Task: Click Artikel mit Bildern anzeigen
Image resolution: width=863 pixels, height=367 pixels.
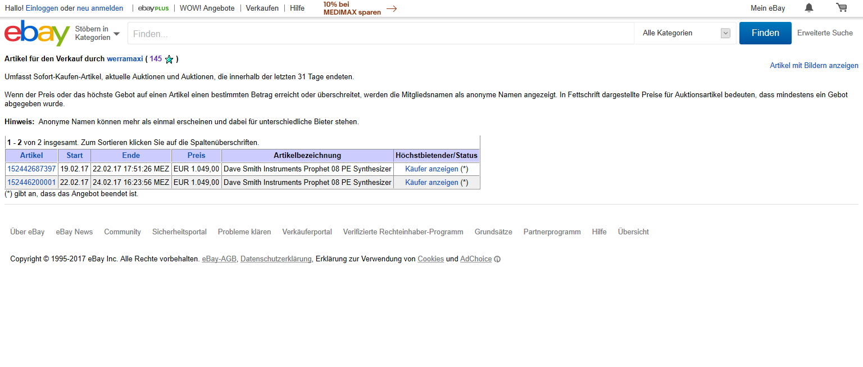Action: [x=814, y=66]
